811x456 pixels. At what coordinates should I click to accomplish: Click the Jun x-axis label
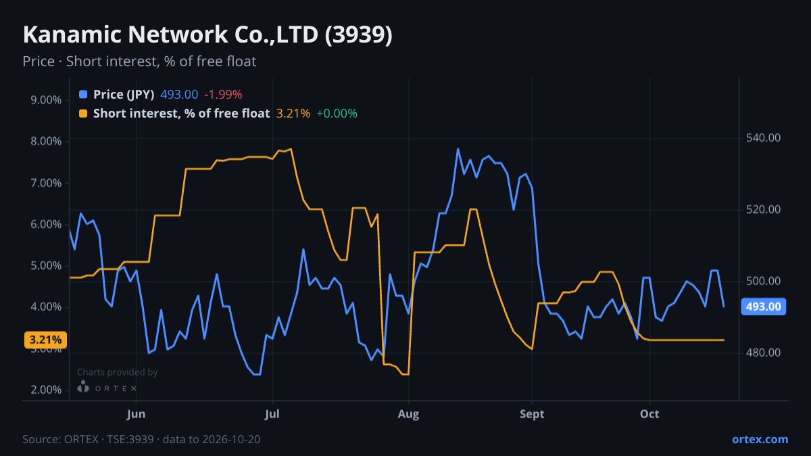pos(137,413)
